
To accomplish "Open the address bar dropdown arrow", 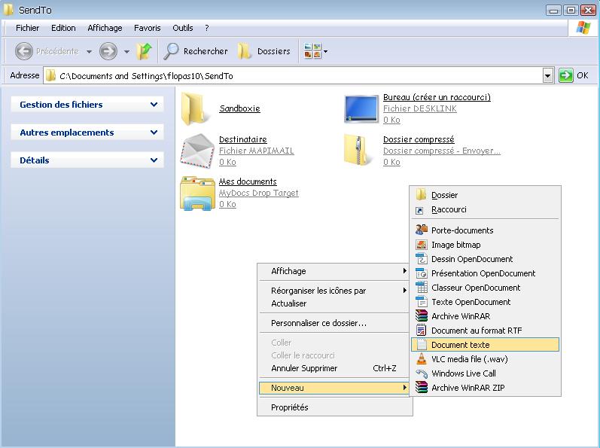I will coord(547,76).
